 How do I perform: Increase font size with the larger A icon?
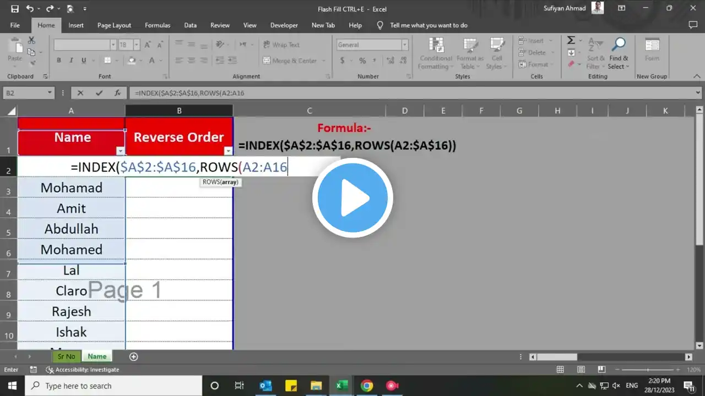click(x=148, y=45)
